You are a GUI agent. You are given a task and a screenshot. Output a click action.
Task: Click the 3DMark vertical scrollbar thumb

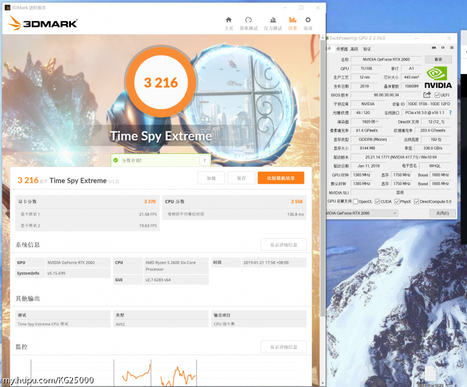point(323,179)
